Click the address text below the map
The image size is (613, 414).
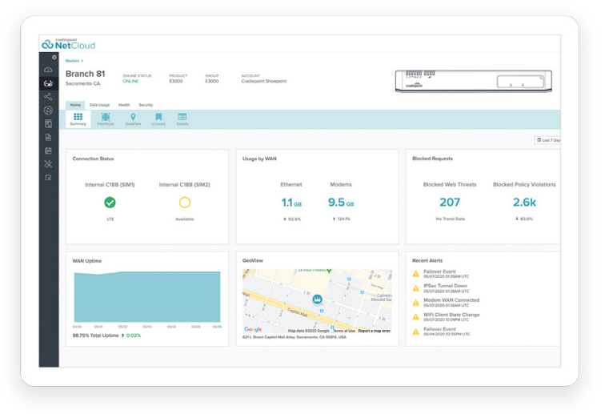[294, 337]
